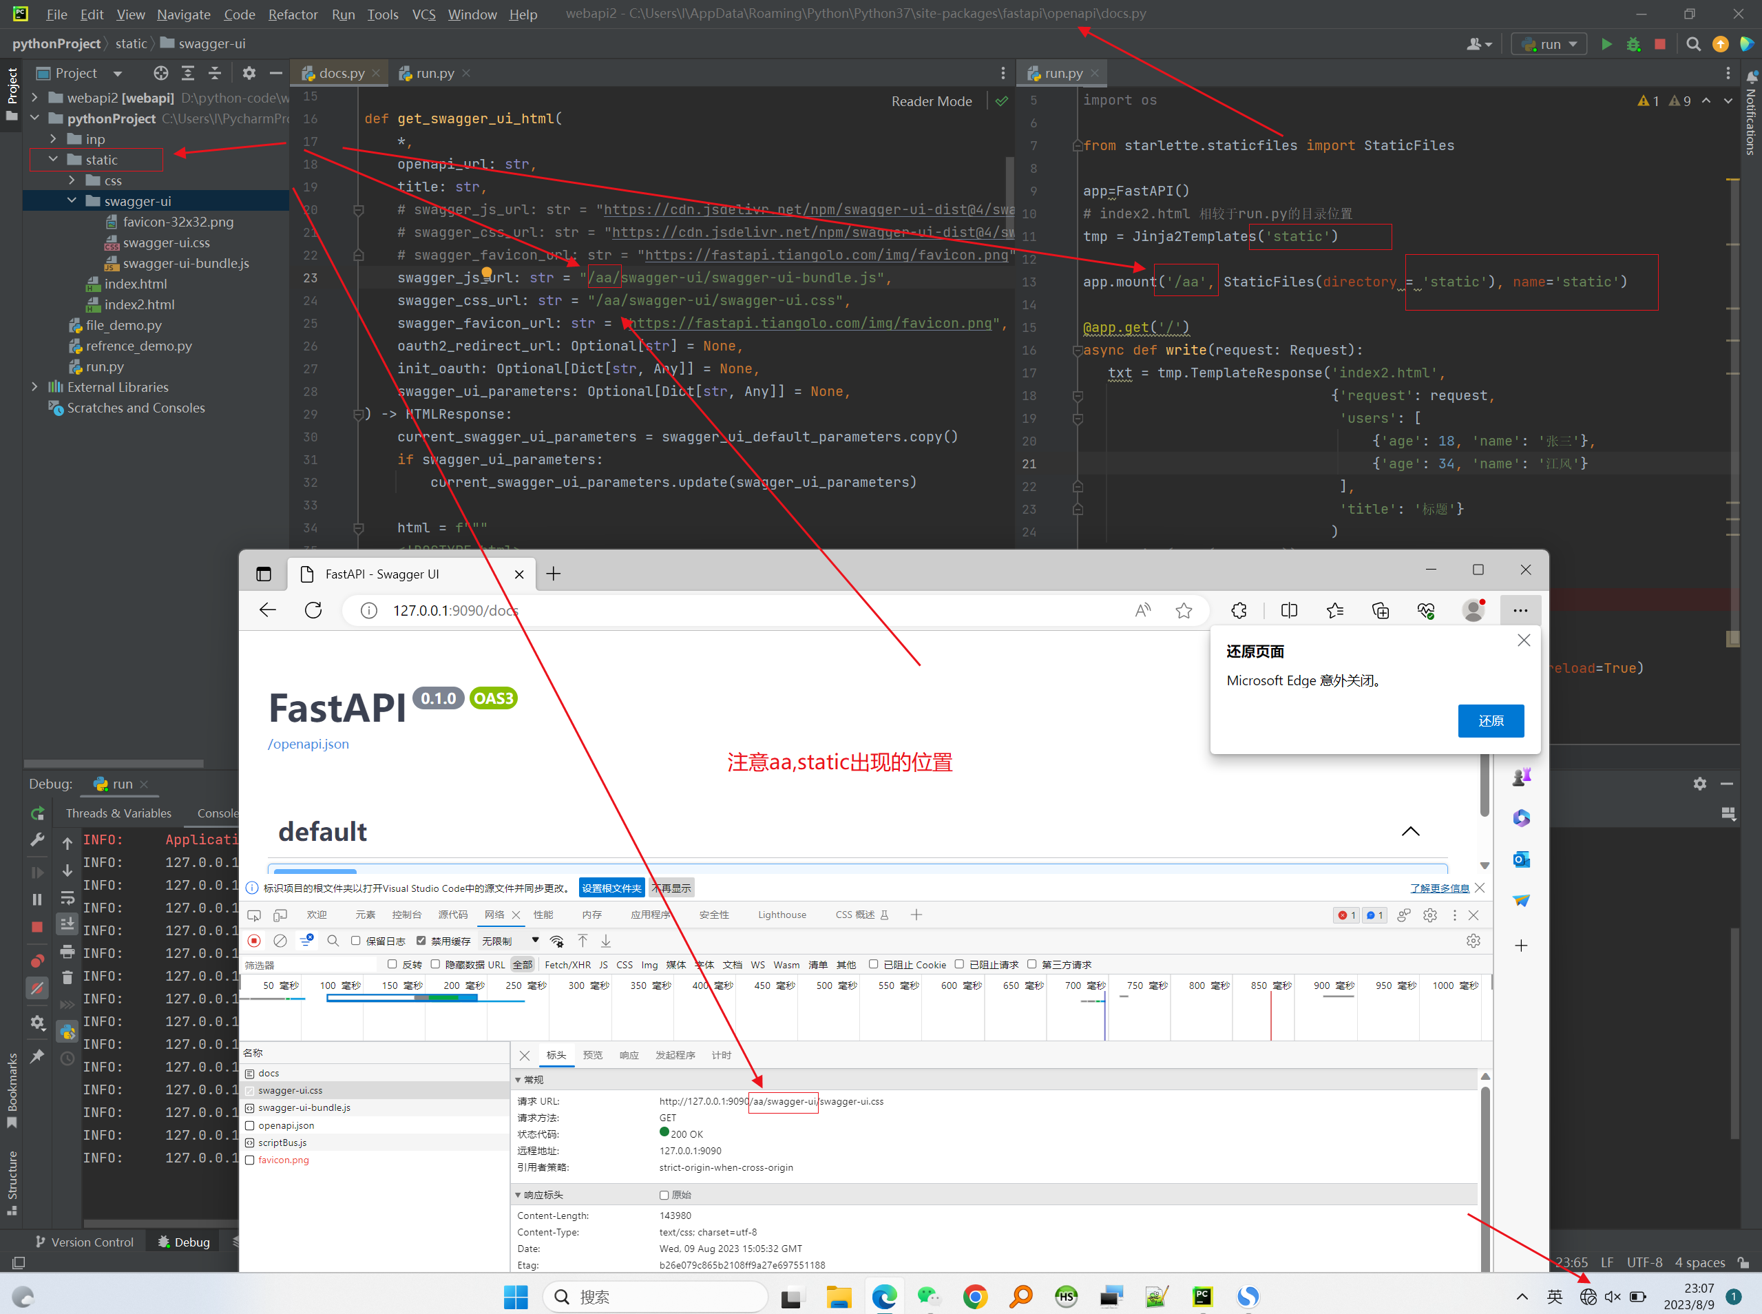Open the /openapi.json link
The height and width of the screenshot is (1314, 1762).
pyautogui.click(x=308, y=744)
